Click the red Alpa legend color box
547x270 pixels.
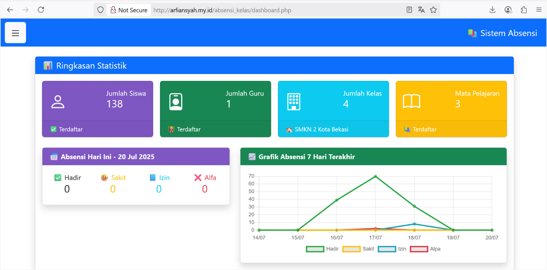pos(419,249)
